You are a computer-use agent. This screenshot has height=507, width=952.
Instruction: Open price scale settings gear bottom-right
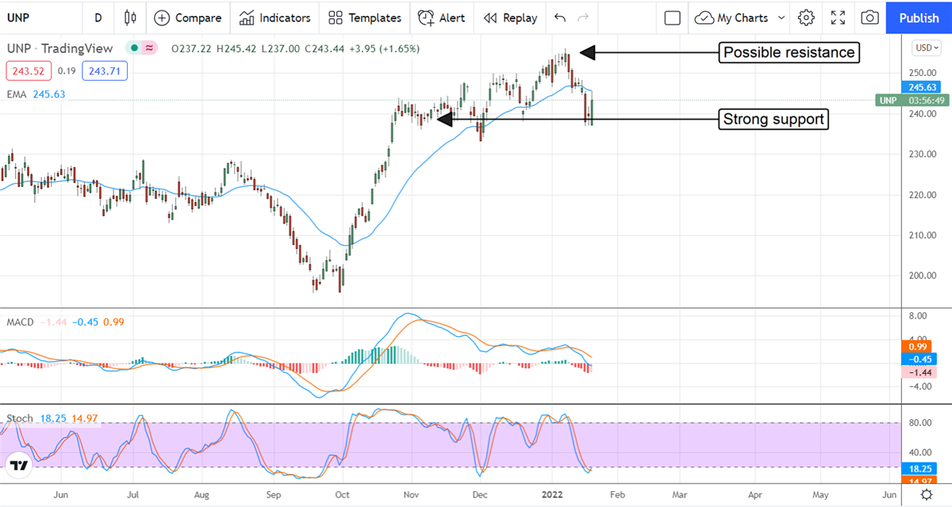click(x=926, y=494)
